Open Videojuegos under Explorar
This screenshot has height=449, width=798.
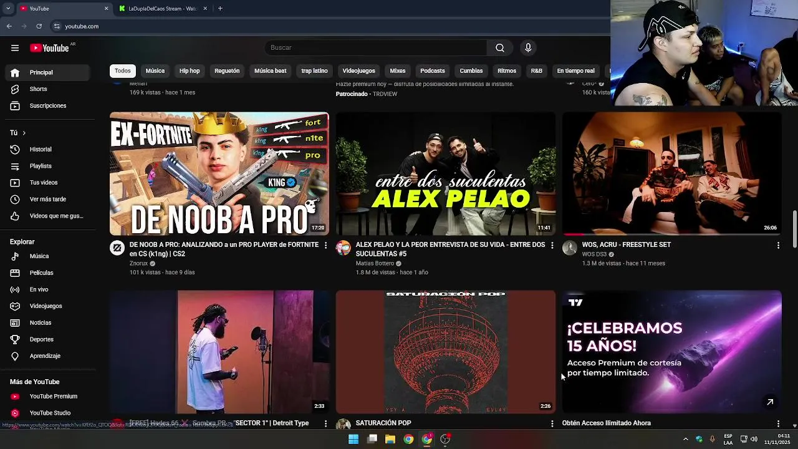click(x=49, y=306)
